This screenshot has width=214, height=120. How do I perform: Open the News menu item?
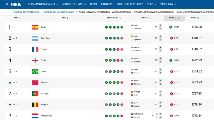tap(93, 4)
